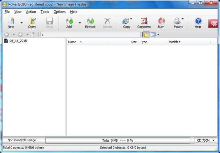
Task: Expand the Mount button dropdown arrow
Action: click(x=183, y=19)
